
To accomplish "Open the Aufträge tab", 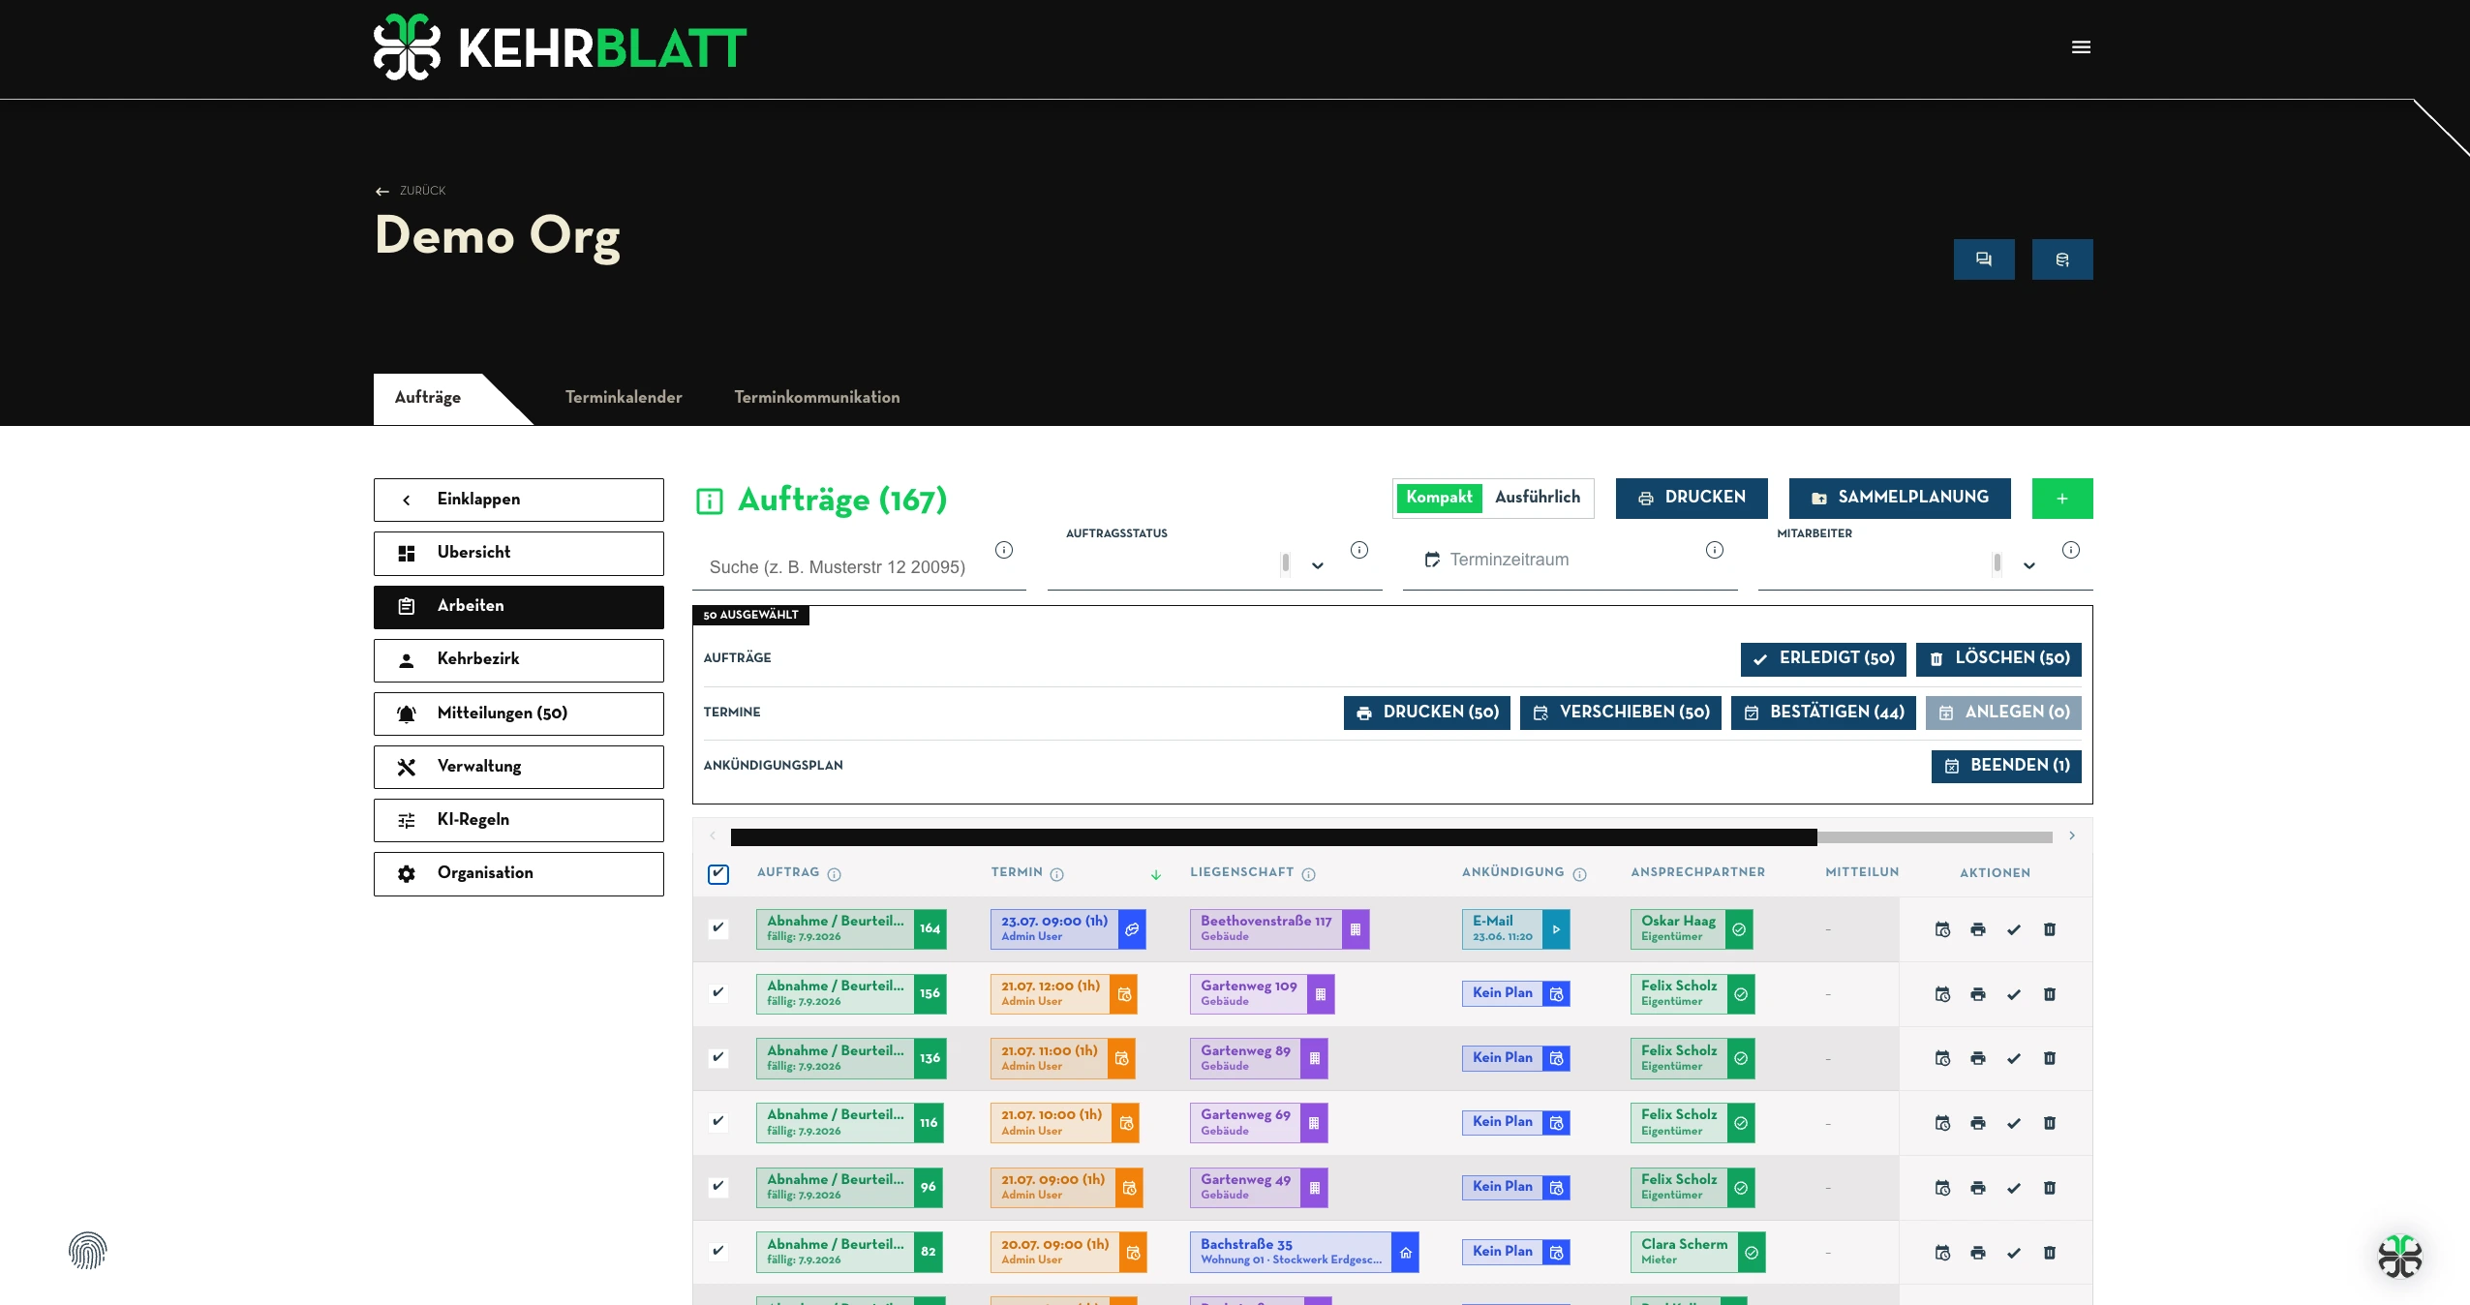I will coord(428,398).
